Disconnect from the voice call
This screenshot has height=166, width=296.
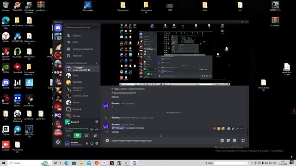97,129
